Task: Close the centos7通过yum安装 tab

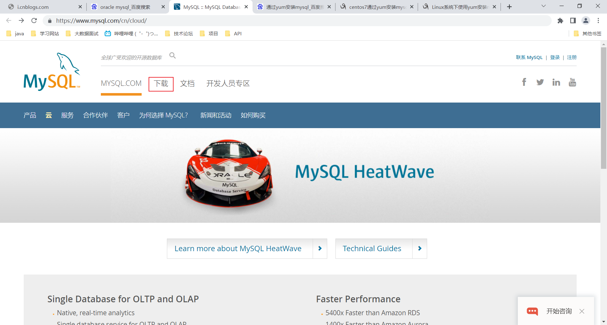Action: 412,7
